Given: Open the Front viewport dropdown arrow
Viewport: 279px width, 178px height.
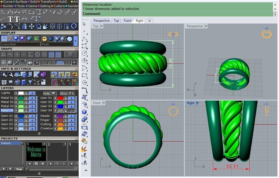Looking at the screenshot, I should click(x=104, y=103).
